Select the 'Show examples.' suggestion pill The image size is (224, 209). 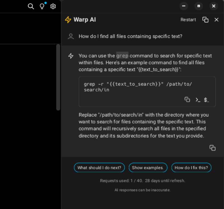point(148,167)
